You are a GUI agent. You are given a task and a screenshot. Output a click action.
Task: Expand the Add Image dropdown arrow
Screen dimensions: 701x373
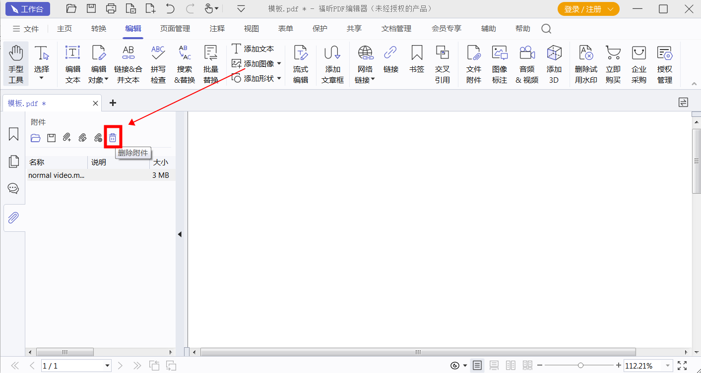click(279, 64)
